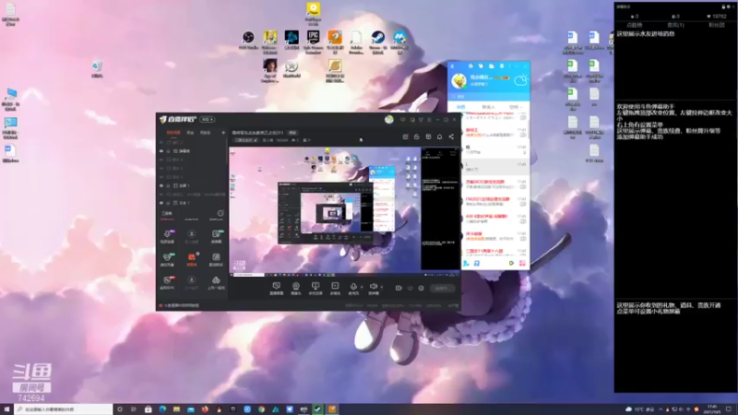This screenshot has width=738, height=415.
Task: Click the layout box icon in streaming app header
Action: 428,136
